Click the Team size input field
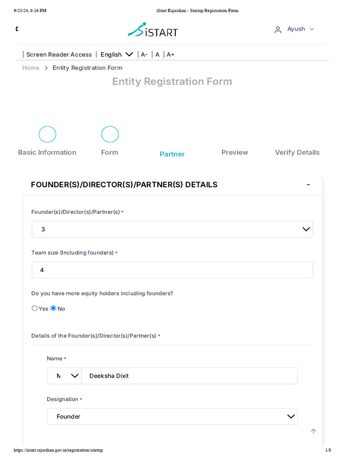 (172, 270)
